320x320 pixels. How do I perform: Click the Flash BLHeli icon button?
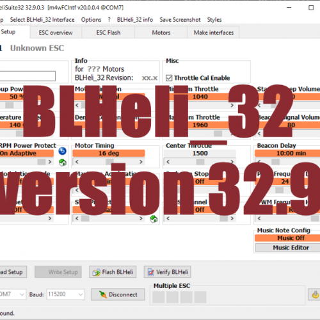coord(113,272)
